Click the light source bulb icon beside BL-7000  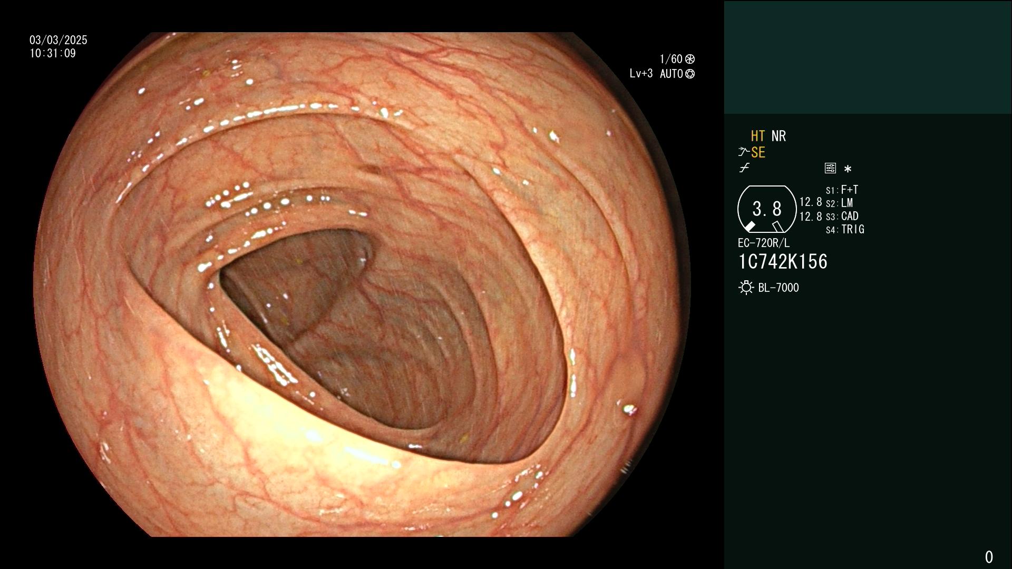click(x=746, y=288)
